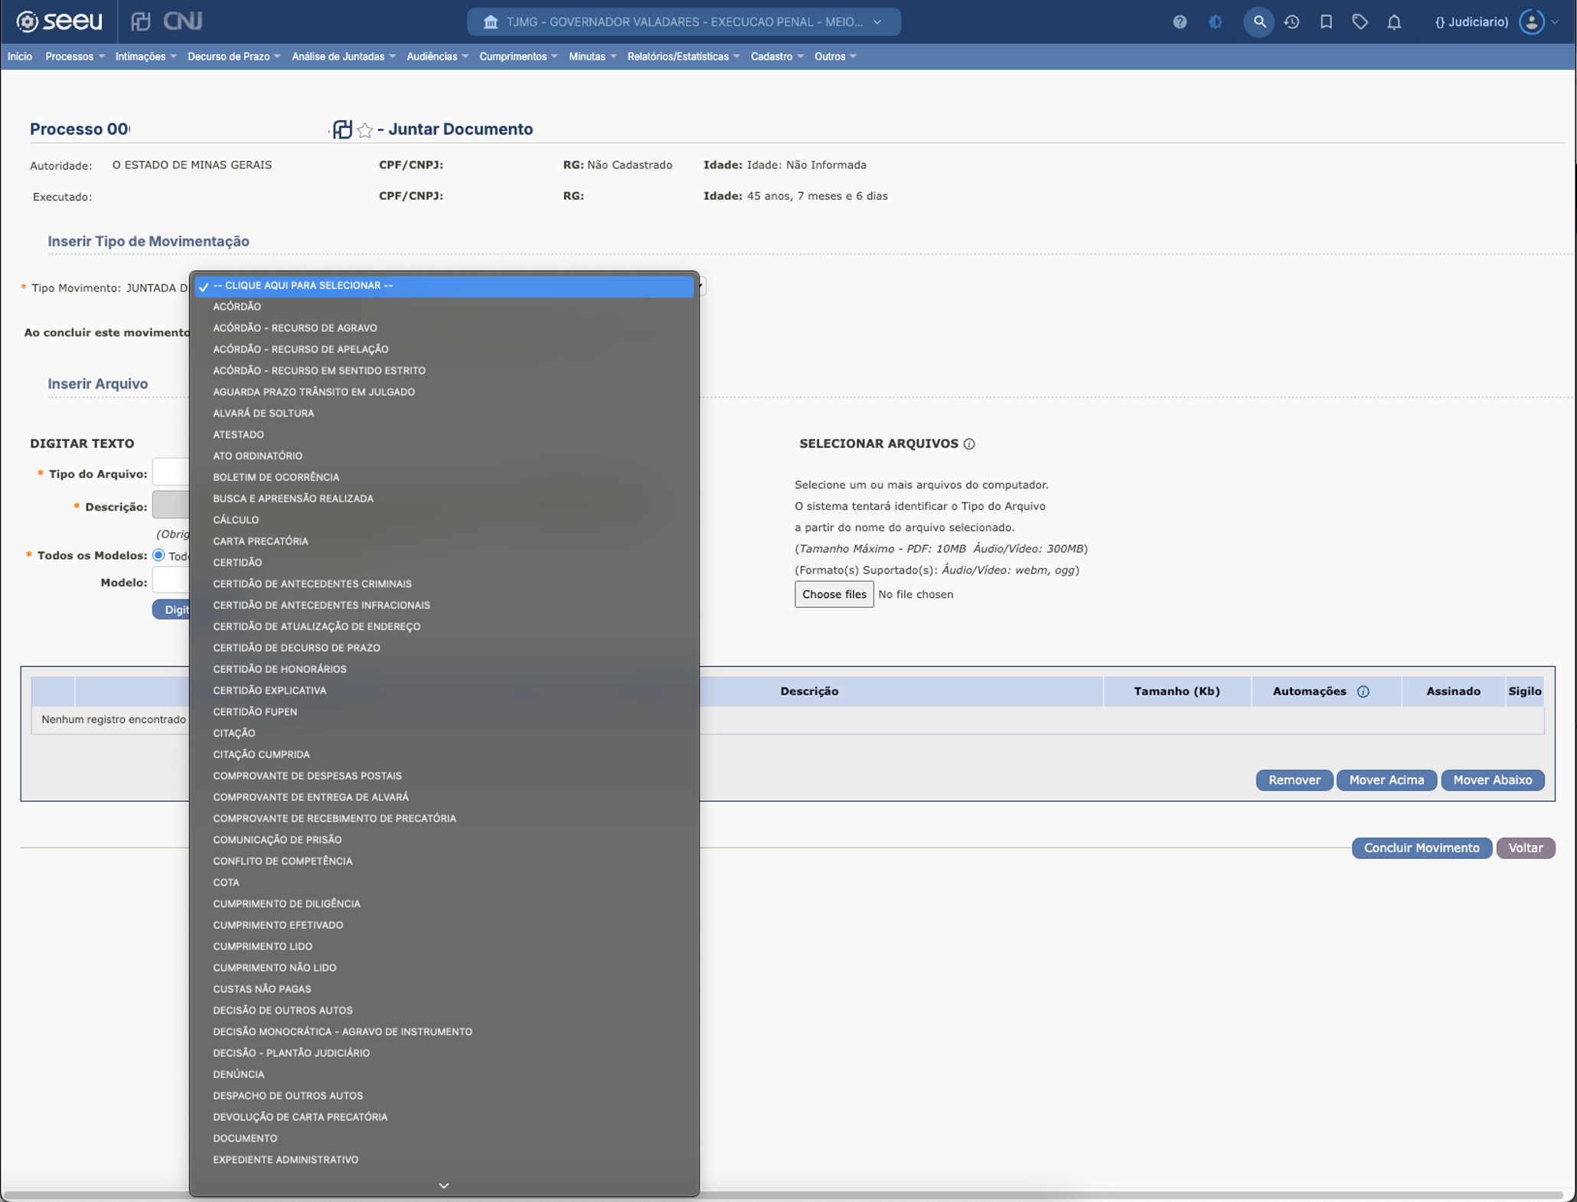1577x1202 pixels.
Task: Select the Todos radio button for Todos os Modelos
Action: click(158, 555)
